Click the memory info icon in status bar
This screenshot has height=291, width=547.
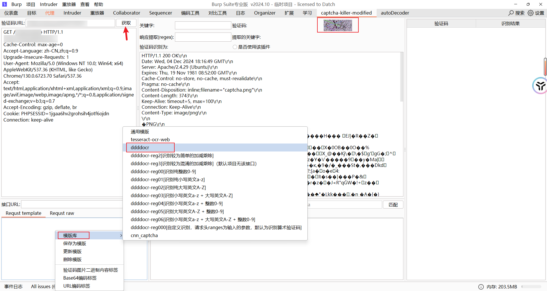(x=481, y=287)
